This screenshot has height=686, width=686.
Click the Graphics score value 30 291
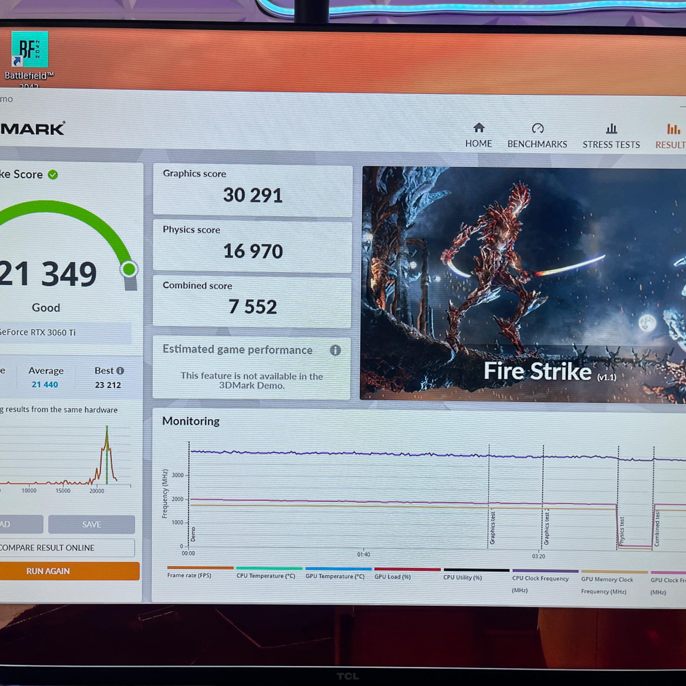pos(253,195)
